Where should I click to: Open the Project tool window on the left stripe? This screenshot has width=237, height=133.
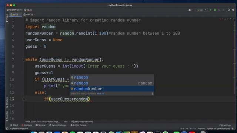pos(7,18)
